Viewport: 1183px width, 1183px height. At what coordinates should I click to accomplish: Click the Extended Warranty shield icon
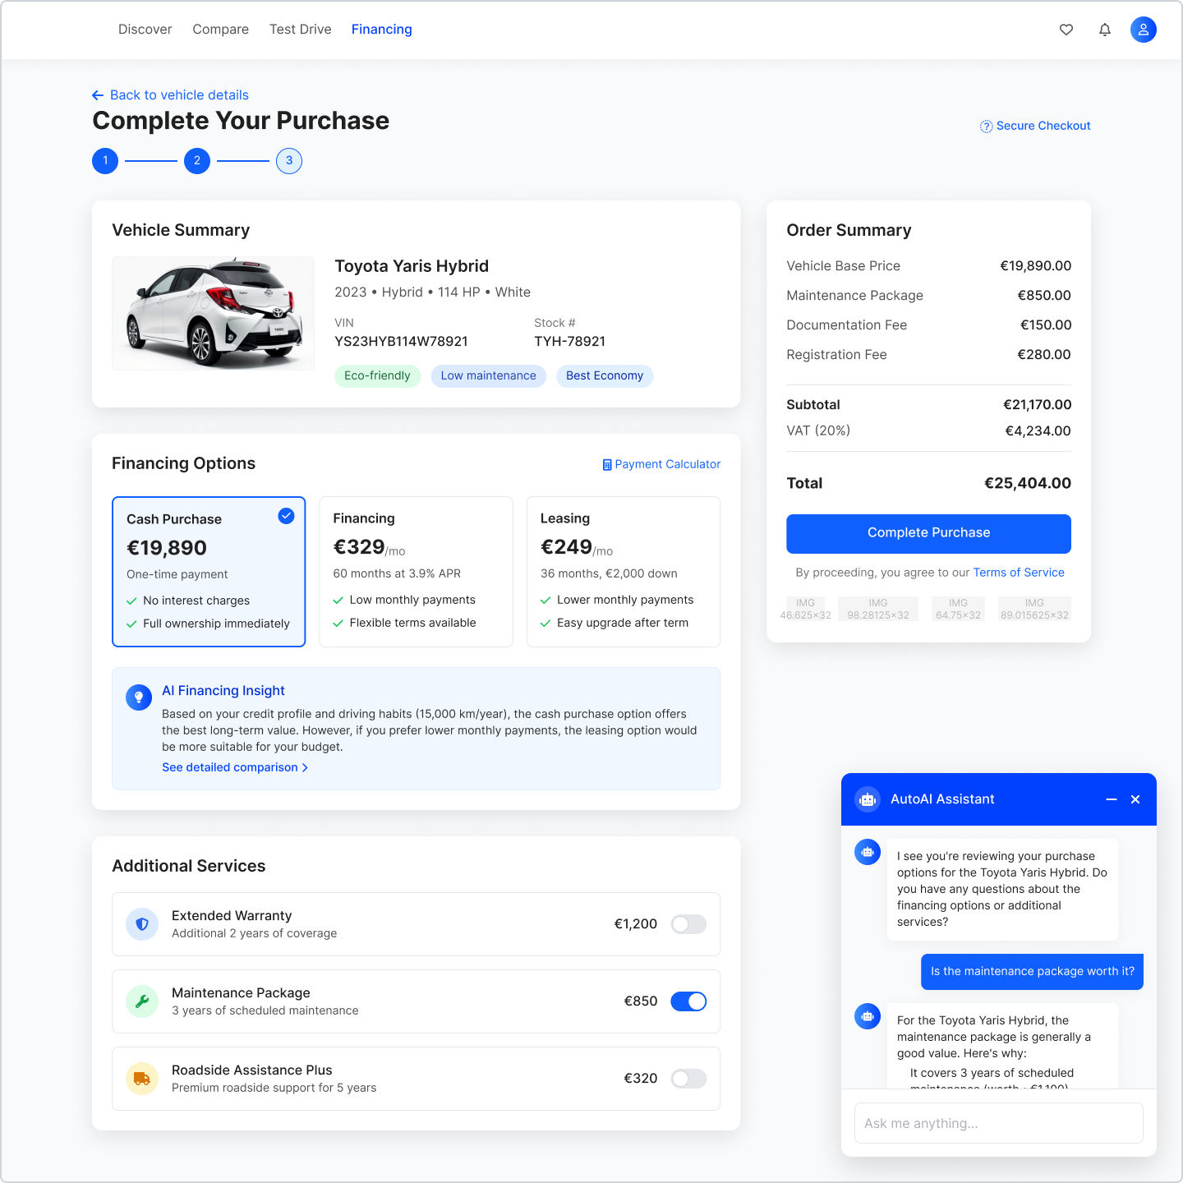click(142, 924)
